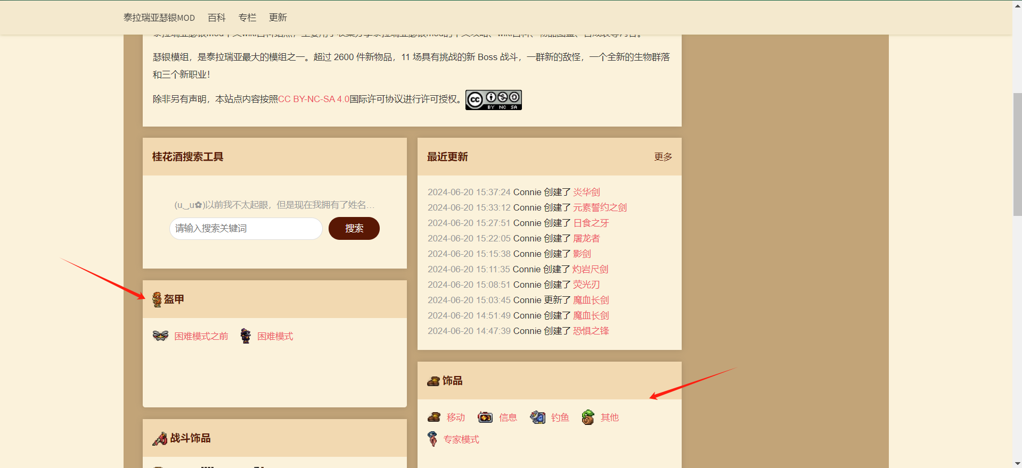This screenshot has width=1022, height=468.
Task: Click the vertical page scrollbar thumb
Action: [x=1017, y=154]
